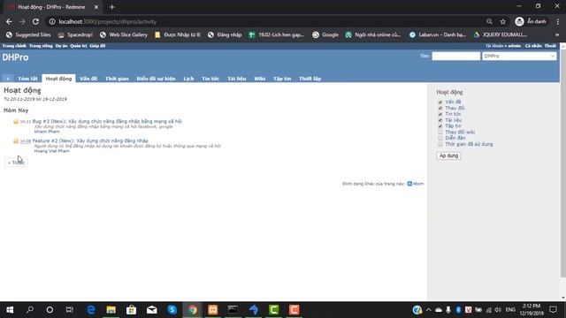Uncheck the Vấn đề activity checkbox

pos(440,102)
